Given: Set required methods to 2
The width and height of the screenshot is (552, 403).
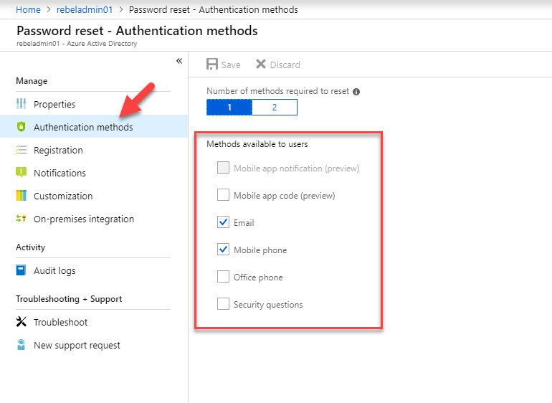Looking at the screenshot, I should (275, 107).
